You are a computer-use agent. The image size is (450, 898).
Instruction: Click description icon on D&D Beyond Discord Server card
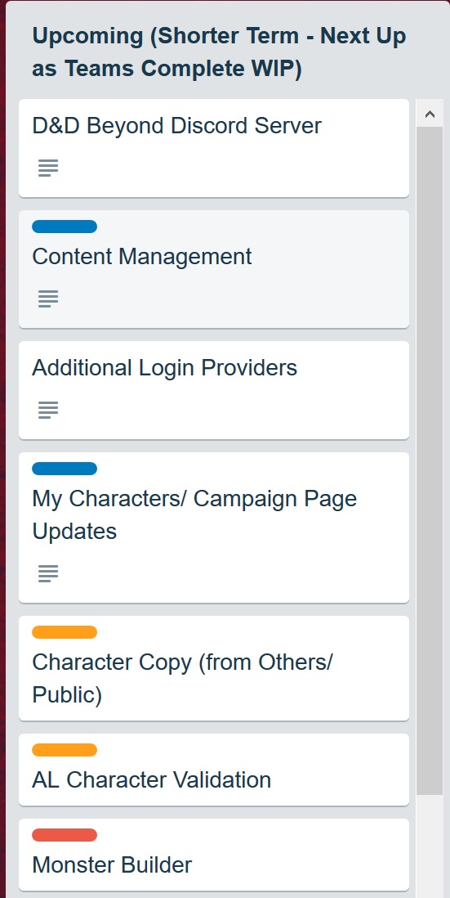[48, 168]
